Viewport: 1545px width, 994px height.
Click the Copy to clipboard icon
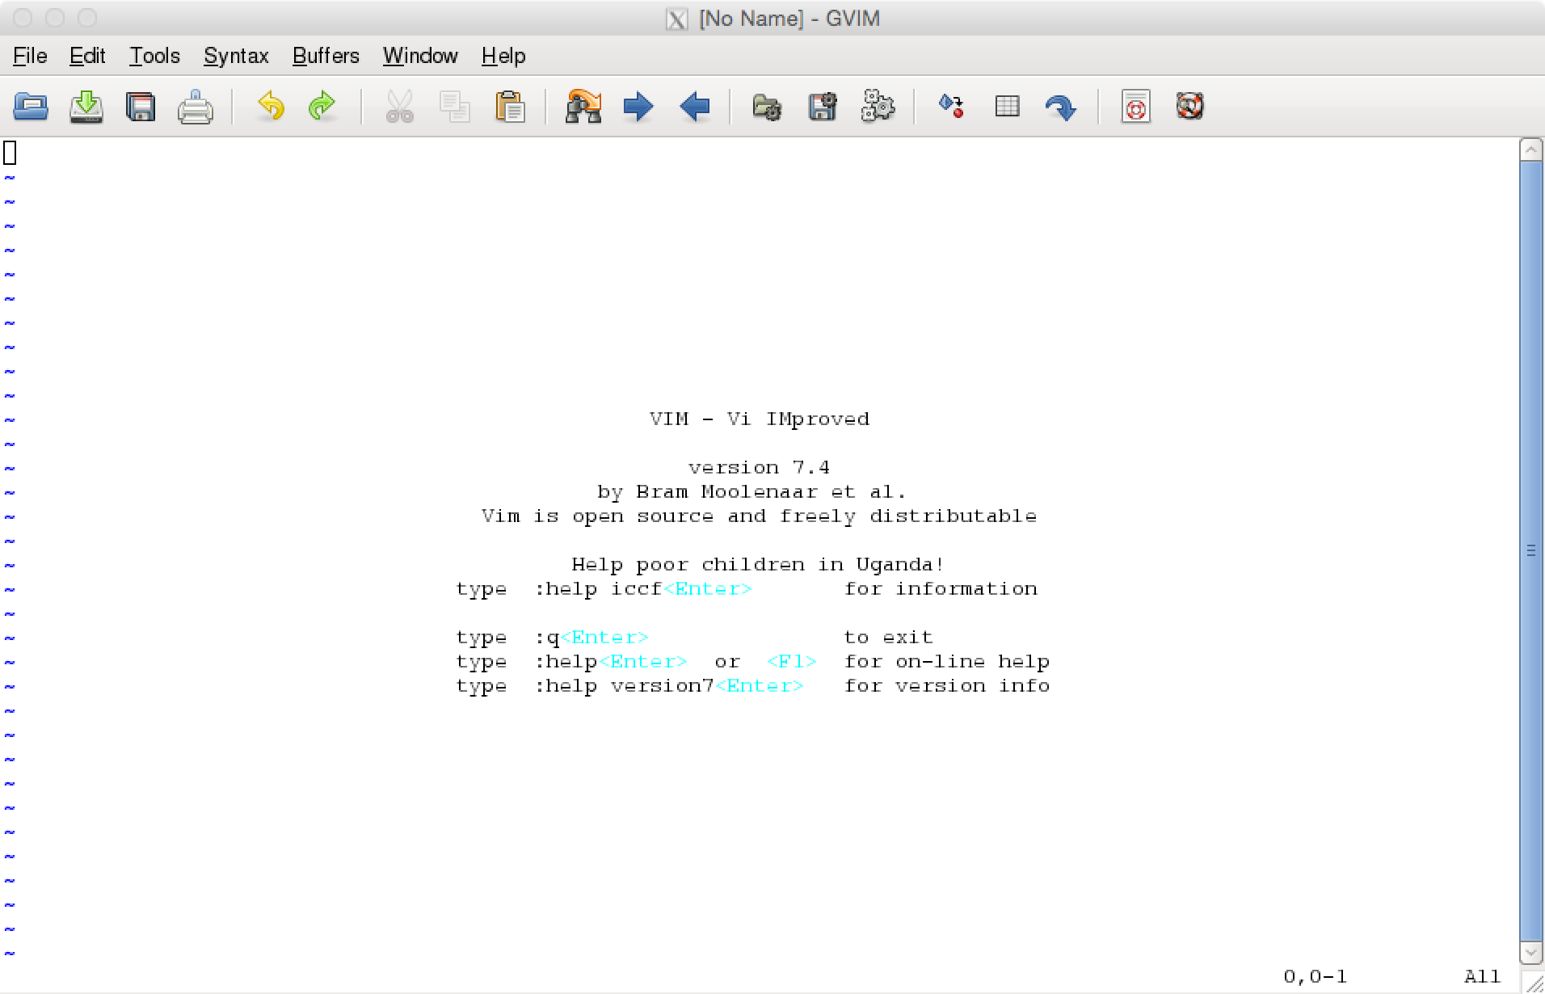tap(455, 107)
